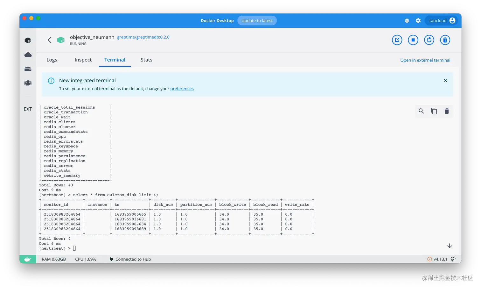
Task: Open Volumes drive icon in sidebar
Action: pos(28,69)
